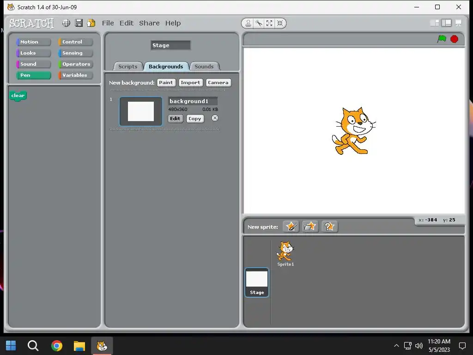Select the shrink sprite tool

[280, 23]
